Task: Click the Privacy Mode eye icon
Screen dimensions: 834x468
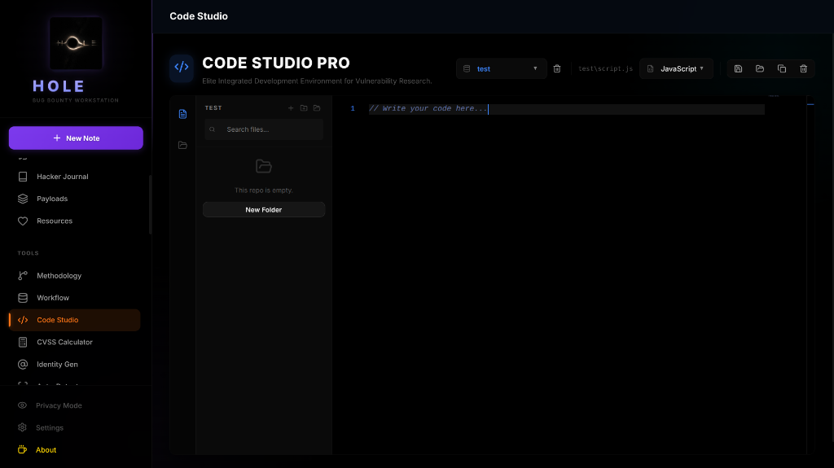Action: point(22,405)
